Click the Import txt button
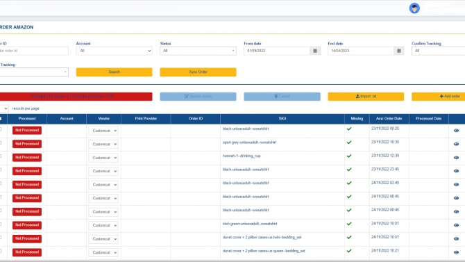The width and height of the screenshot is (465, 262). coord(366,97)
